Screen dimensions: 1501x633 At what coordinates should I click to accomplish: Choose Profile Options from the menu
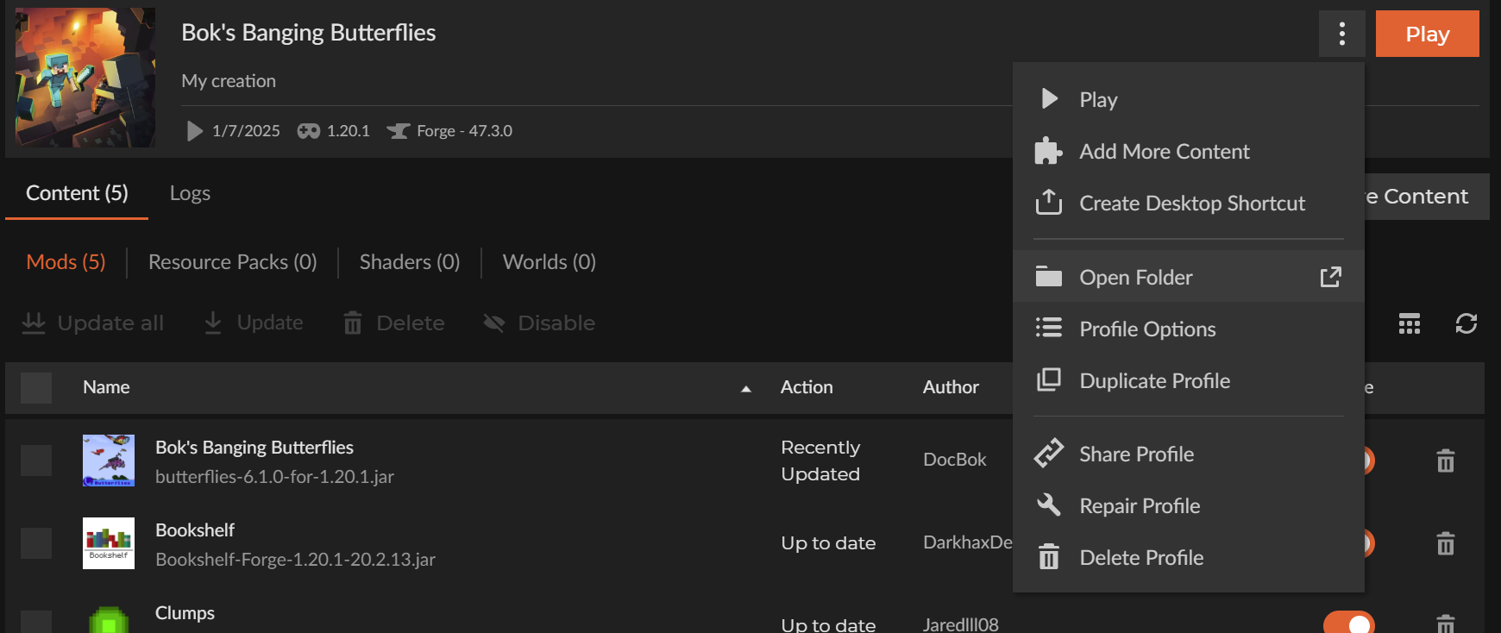[x=1146, y=329]
